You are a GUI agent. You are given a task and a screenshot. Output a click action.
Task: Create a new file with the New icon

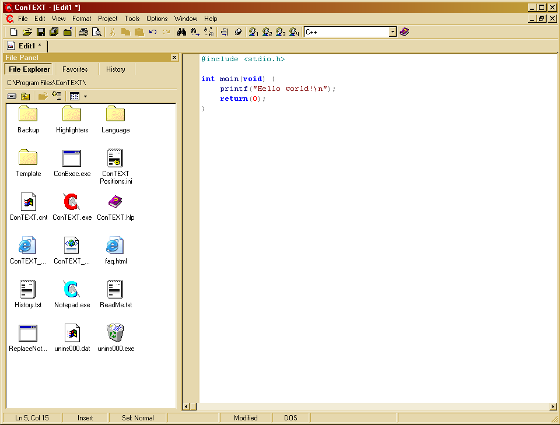pos(13,32)
